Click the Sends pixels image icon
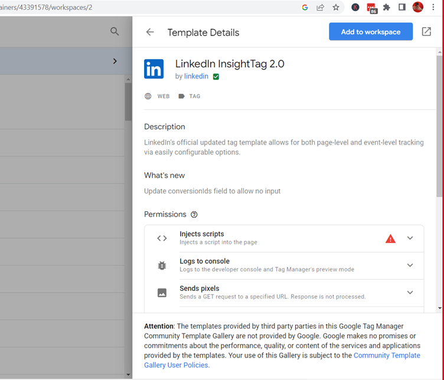This screenshot has height=380, width=444. (162, 293)
